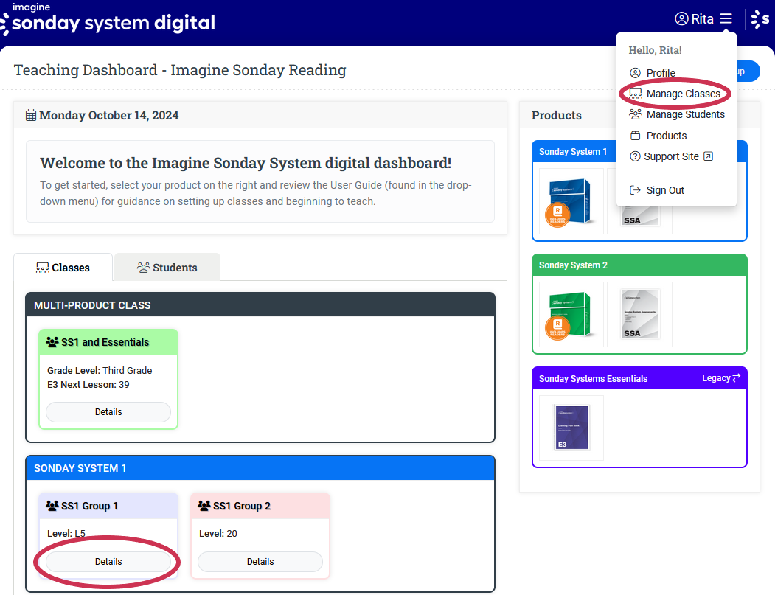Click the hamburger menu icon beside Rita
Viewport: 775px width, 595px height.
(x=726, y=19)
